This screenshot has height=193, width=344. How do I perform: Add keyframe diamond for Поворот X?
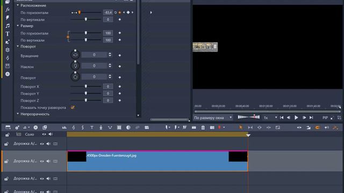tap(119, 86)
